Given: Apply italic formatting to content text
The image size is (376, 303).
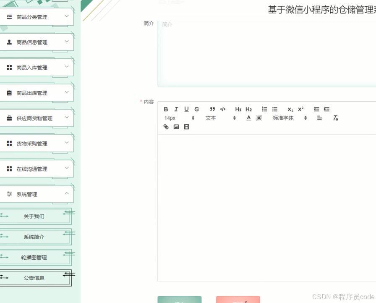Looking at the screenshot, I should click(176, 109).
